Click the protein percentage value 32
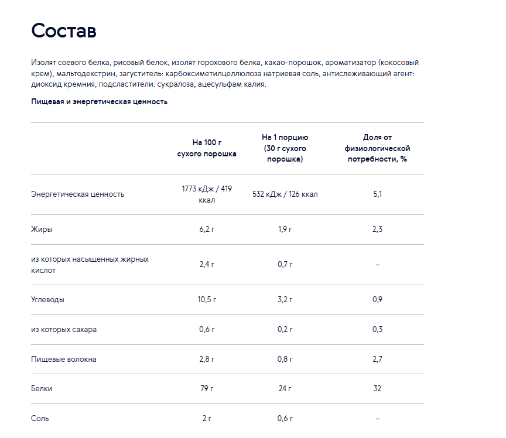 point(377,389)
